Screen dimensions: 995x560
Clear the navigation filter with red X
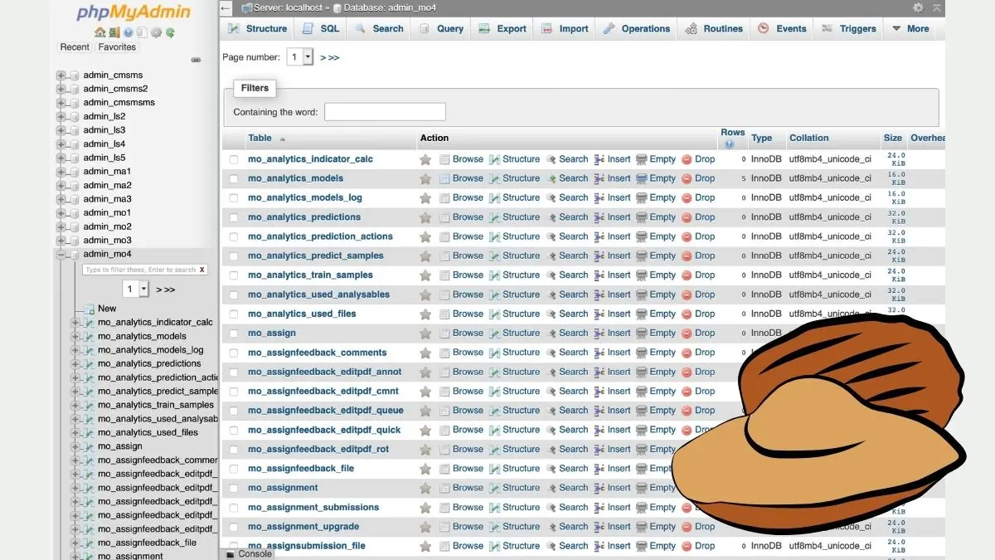(x=202, y=270)
